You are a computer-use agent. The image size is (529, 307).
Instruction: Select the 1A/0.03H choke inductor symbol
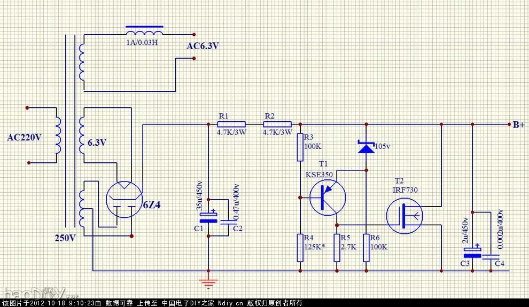coord(144,31)
